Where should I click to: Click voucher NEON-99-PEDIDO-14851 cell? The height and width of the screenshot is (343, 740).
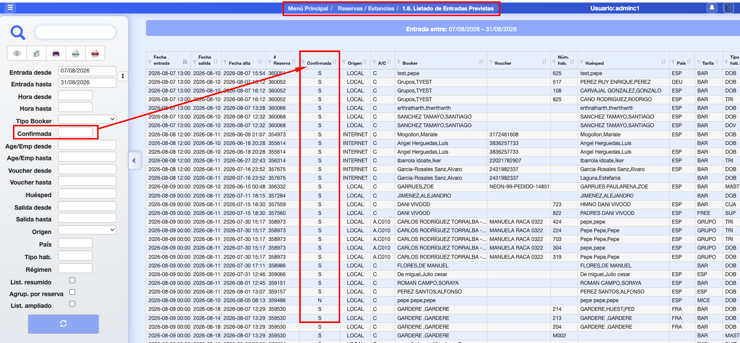519,187
